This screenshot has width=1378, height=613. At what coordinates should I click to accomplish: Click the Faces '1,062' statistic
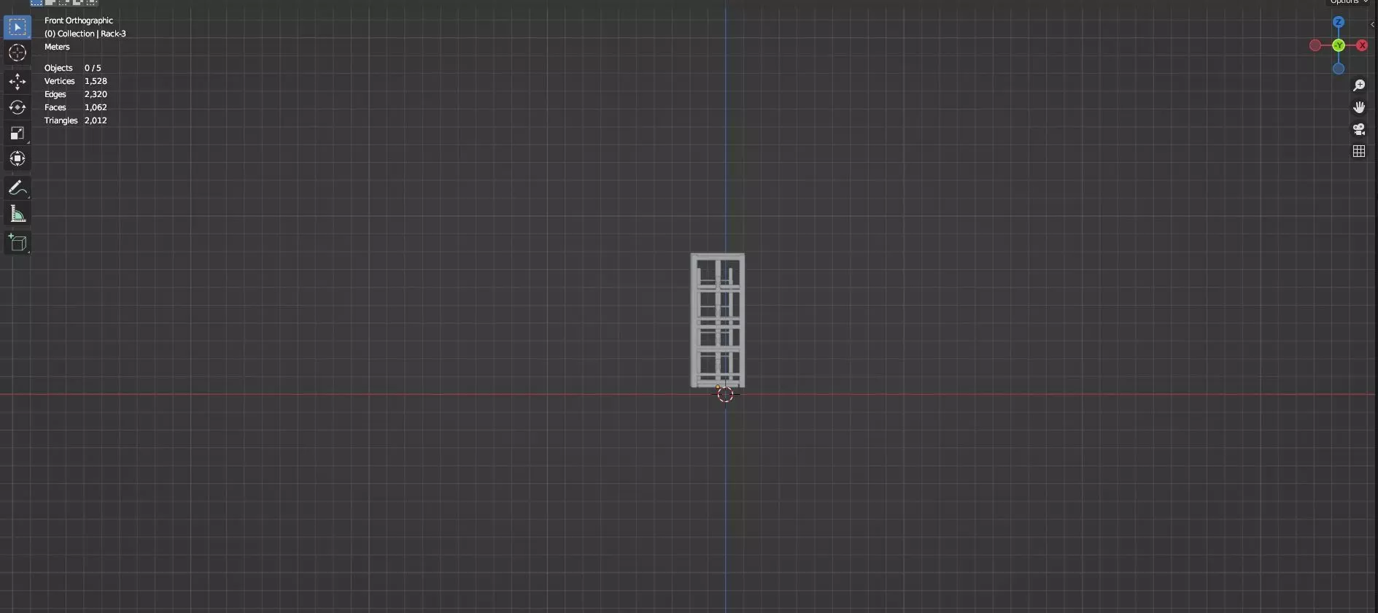click(x=96, y=107)
